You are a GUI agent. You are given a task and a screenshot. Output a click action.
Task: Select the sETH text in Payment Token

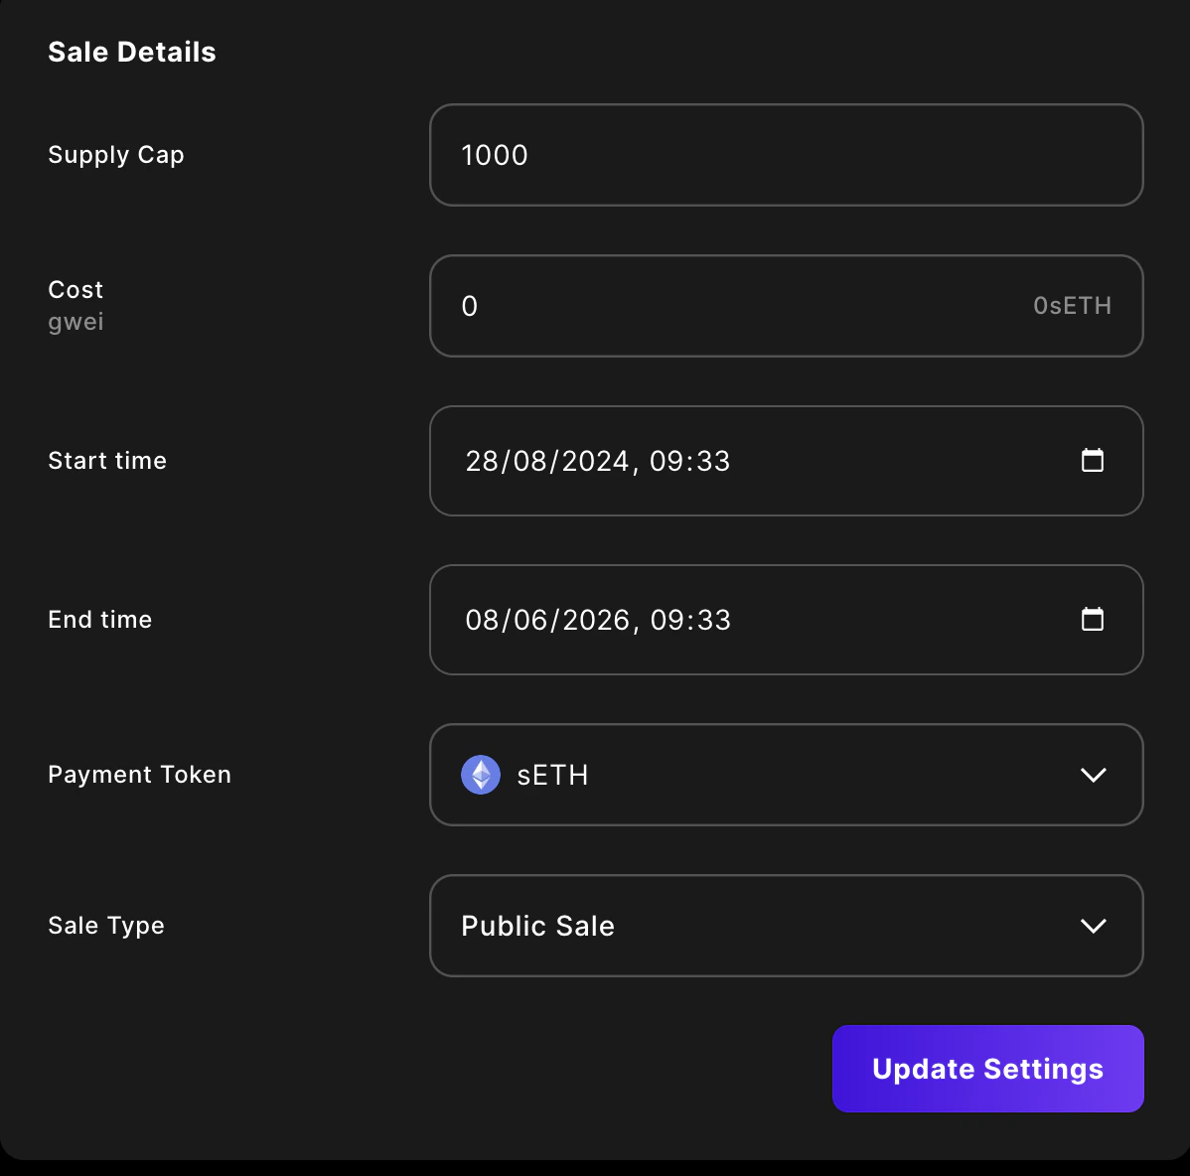tap(552, 775)
